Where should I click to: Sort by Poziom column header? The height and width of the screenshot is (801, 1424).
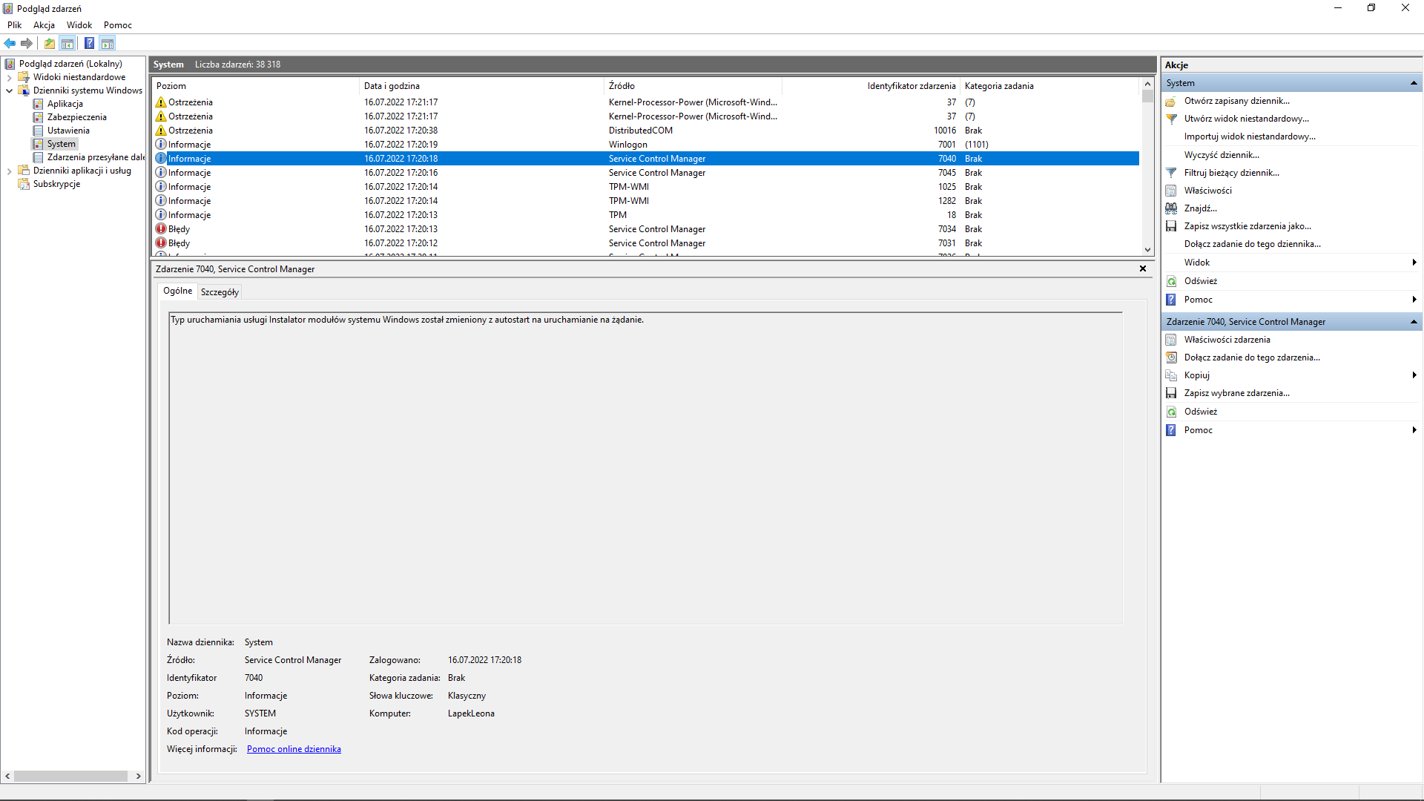256,86
